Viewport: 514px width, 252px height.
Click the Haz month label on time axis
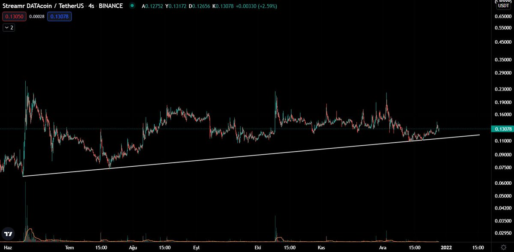7,248
